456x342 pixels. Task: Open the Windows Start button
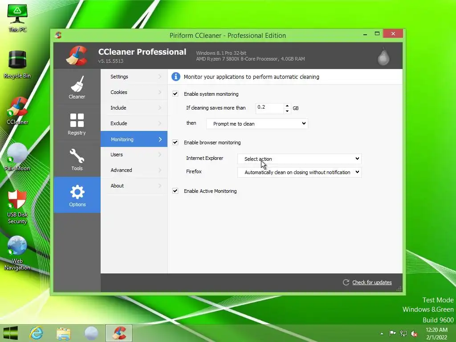(11, 333)
